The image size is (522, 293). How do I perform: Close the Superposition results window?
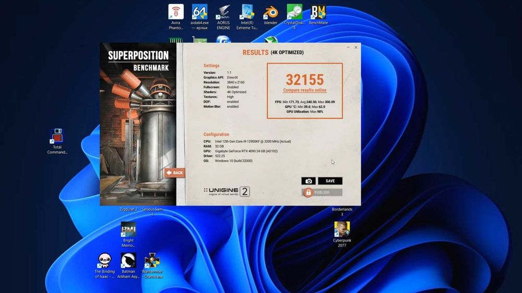(356, 47)
